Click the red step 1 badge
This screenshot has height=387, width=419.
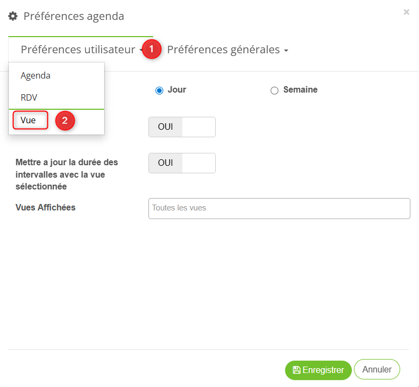pyautogui.click(x=152, y=50)
